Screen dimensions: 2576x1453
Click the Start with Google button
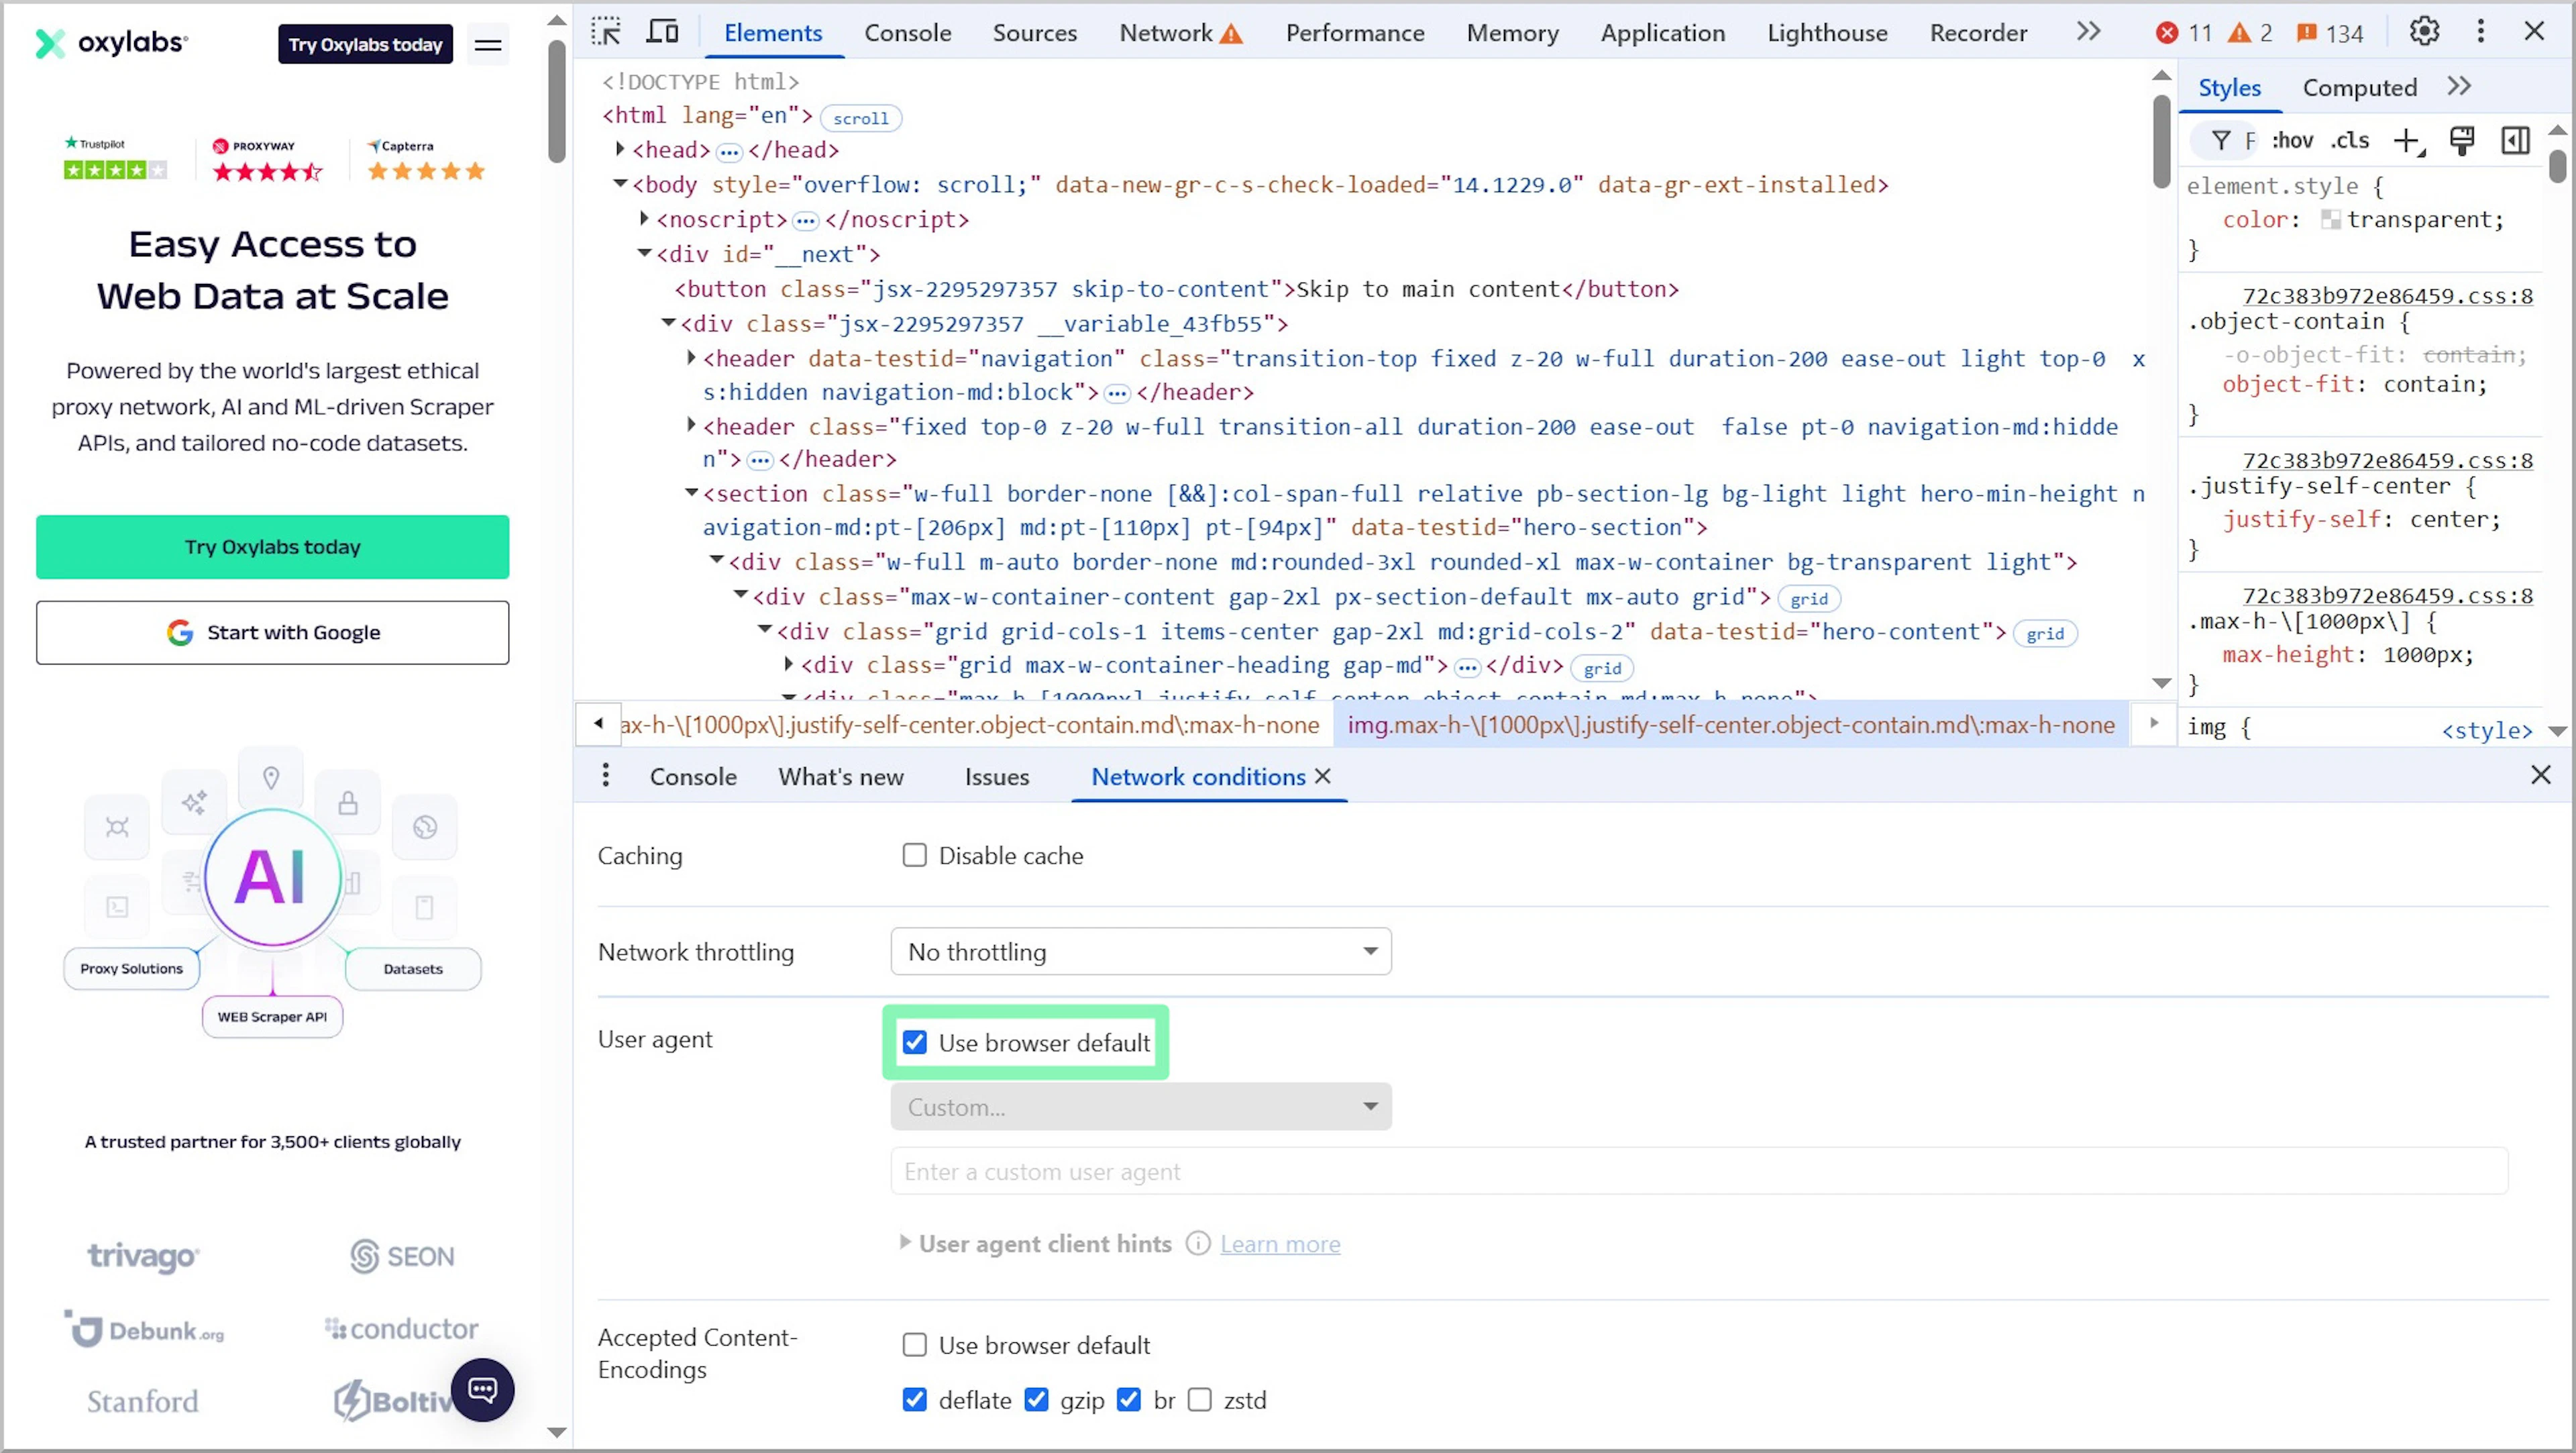pyautogui.click(x=272, y=632)
